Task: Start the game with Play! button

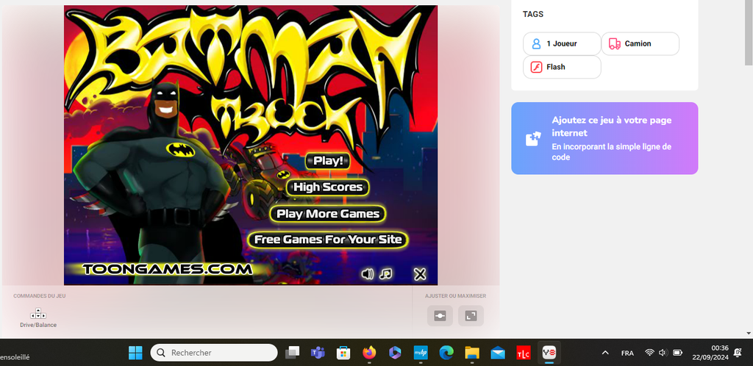Action: pos(329,160)
